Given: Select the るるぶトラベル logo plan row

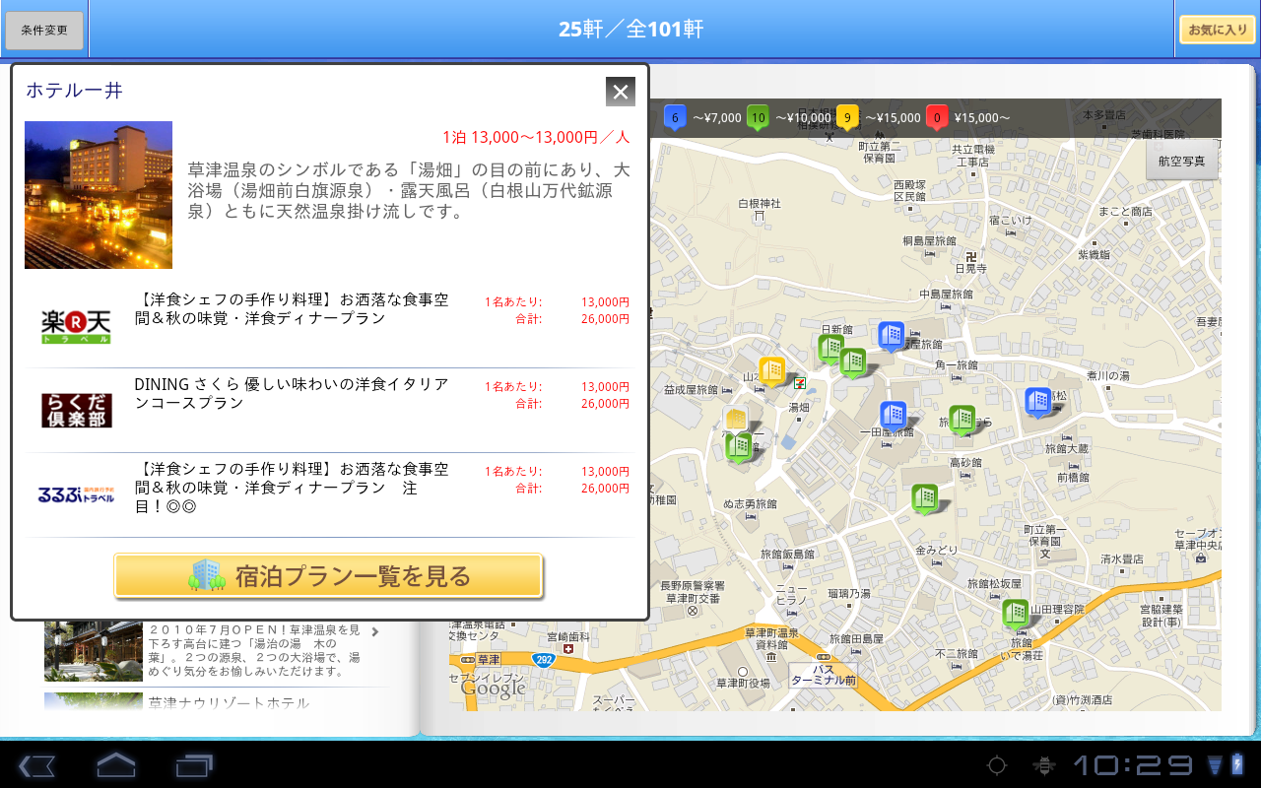Looking at the screenshot, I should pyautogui.click(x=329, y=494).
